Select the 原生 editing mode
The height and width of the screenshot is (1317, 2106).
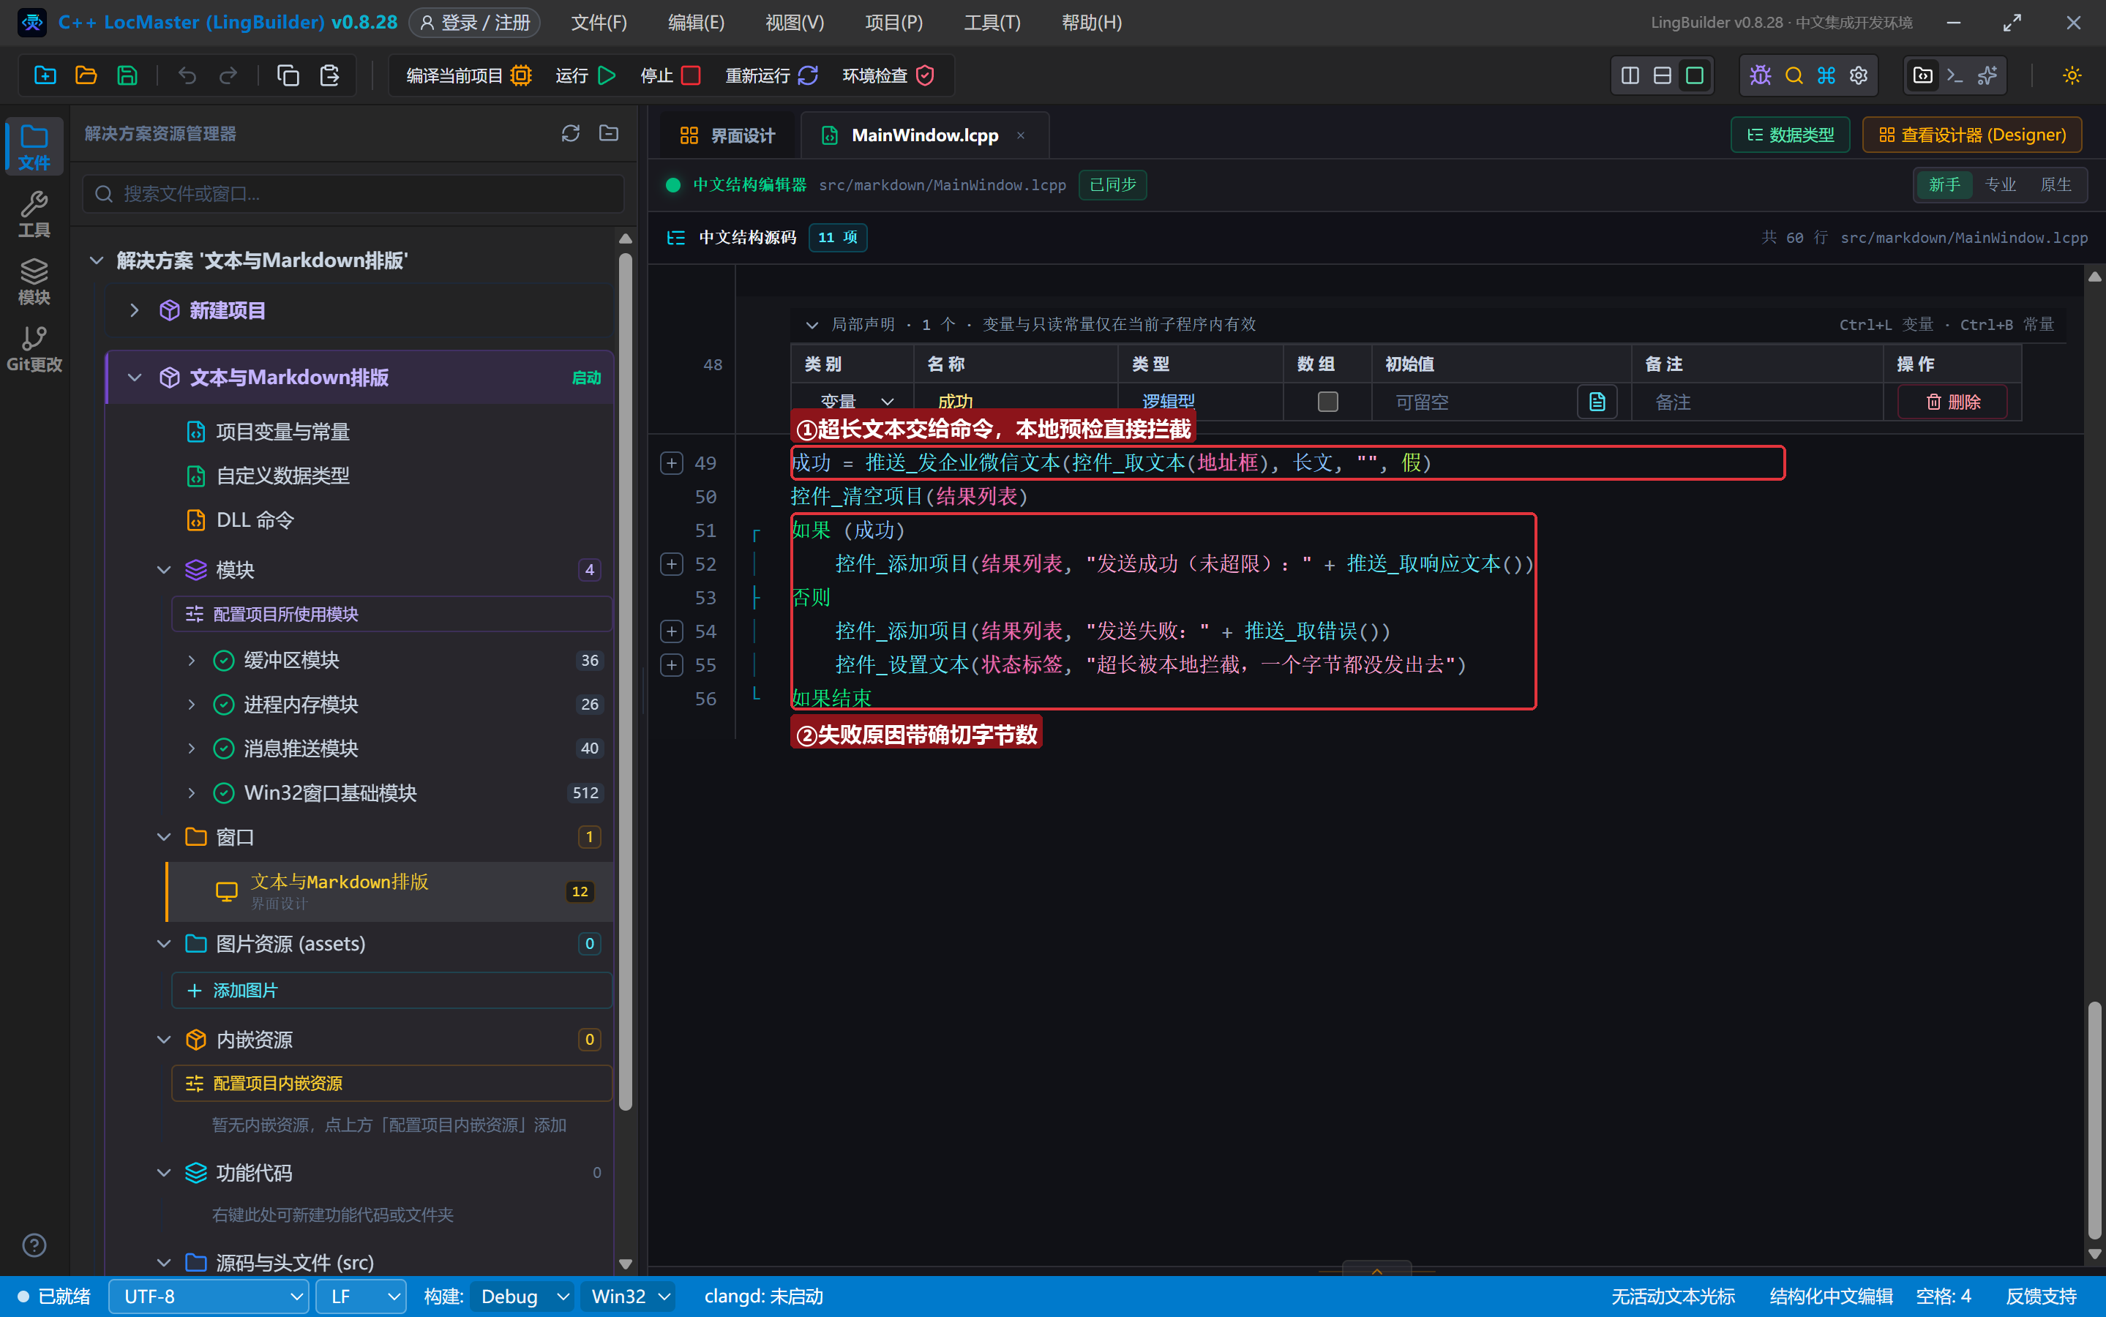[x=2056, y=184]
